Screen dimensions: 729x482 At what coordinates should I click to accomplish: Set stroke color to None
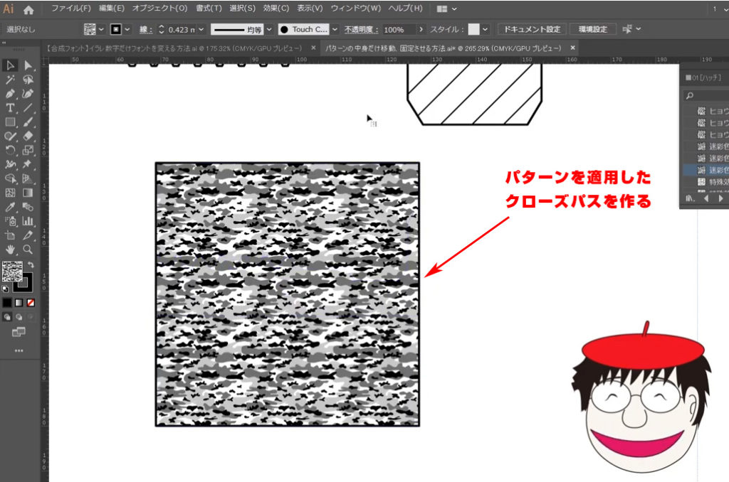pyautogui.click(x=31, y=302)
